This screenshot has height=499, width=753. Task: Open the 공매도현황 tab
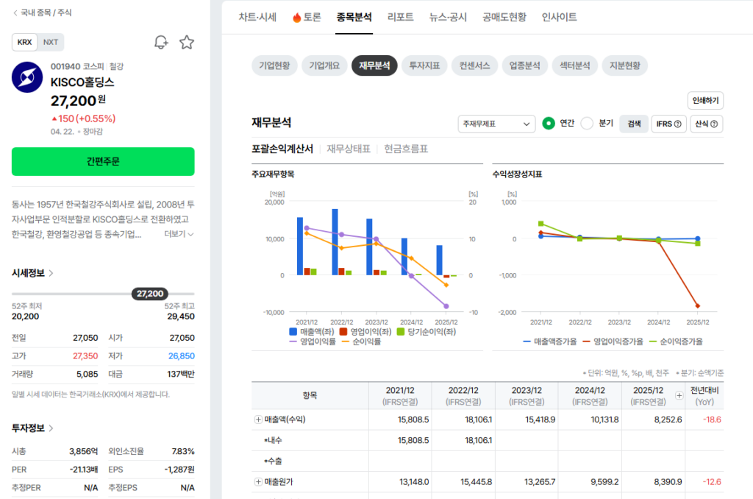click(x=504, y=18)
